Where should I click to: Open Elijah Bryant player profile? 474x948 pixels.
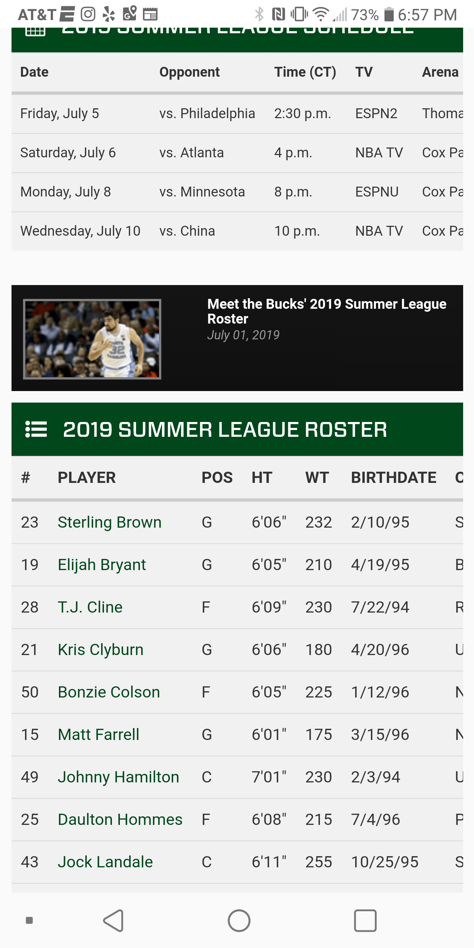102,565
